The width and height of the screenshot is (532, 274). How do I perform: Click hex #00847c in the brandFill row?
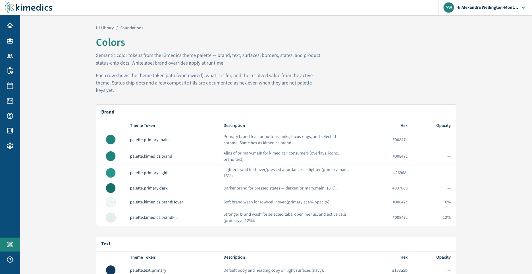(x=400, y=217)
